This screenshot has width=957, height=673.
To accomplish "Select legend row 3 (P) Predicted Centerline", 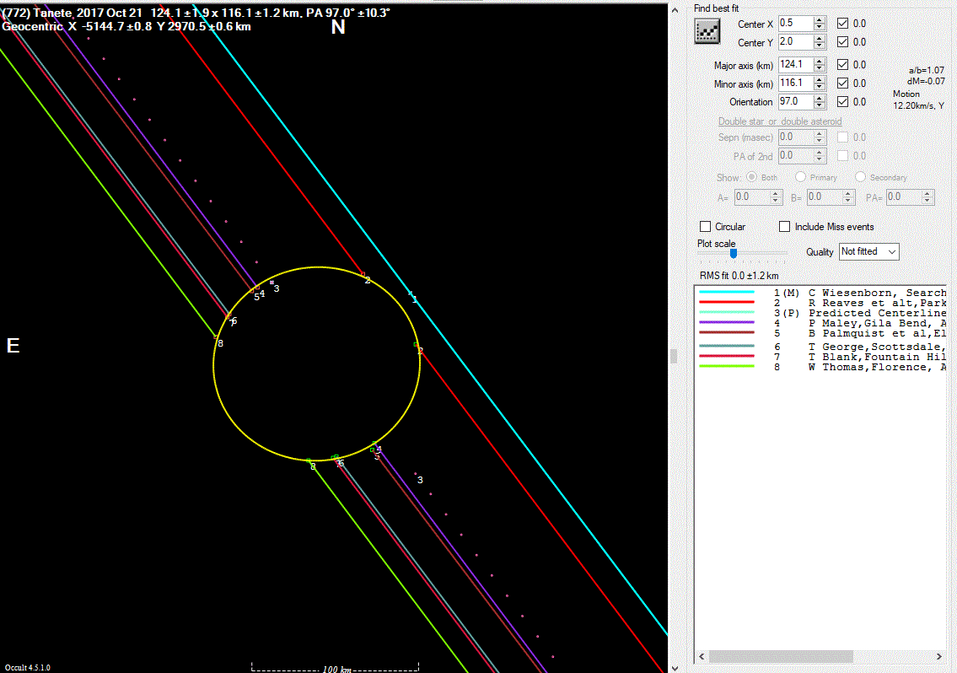I will pos(821,313).
